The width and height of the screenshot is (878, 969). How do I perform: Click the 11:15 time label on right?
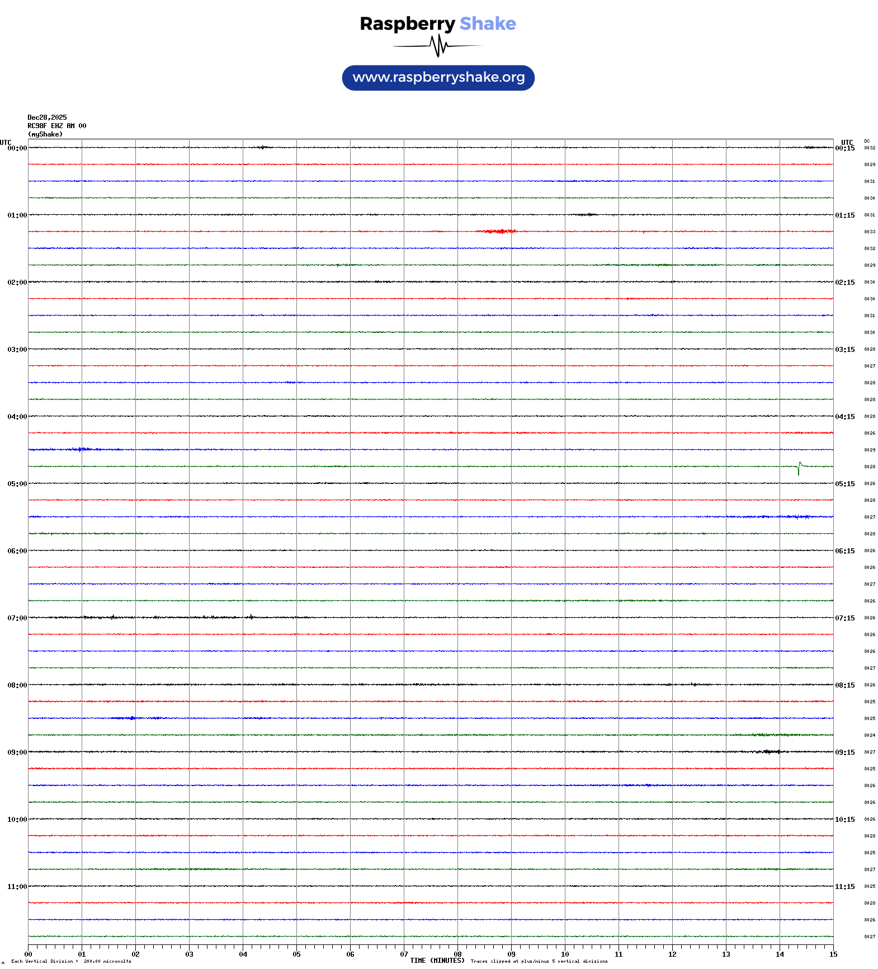[x=844, y=887]
